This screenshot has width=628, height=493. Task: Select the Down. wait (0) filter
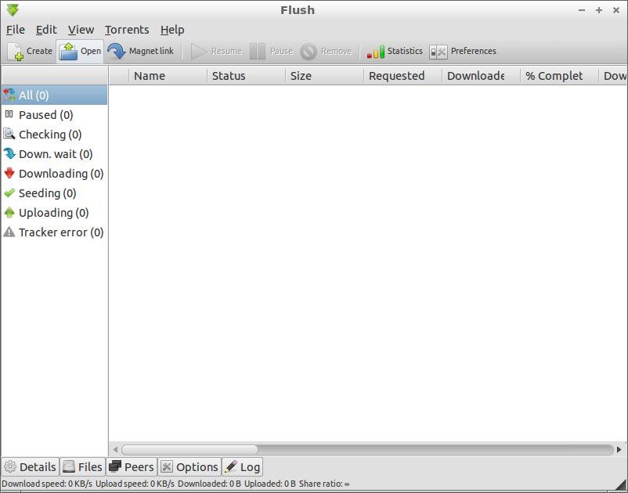55,154
